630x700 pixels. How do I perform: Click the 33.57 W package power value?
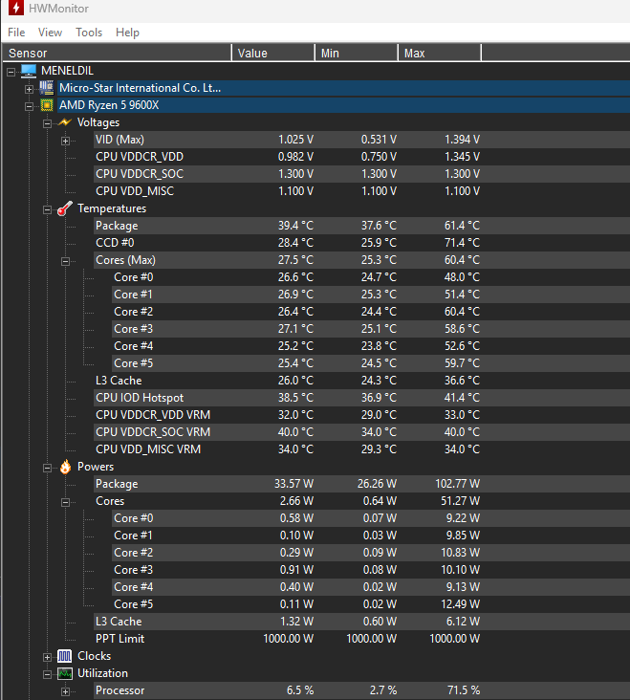pyautogui.click(x=293, y=484)
